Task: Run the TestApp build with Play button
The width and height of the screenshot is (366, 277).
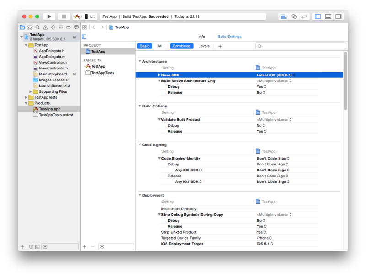Action: (49, 16)
